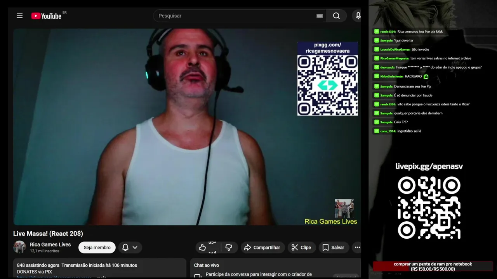Save the video with Salvar button
The height and width of the screenshot is (279, 497).
click(x=333, y=247)
